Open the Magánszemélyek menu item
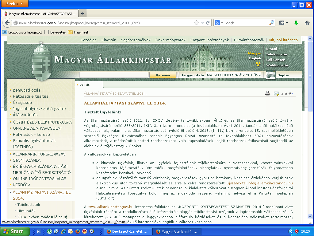The image size is (314, 236). [x=135, y=40]
